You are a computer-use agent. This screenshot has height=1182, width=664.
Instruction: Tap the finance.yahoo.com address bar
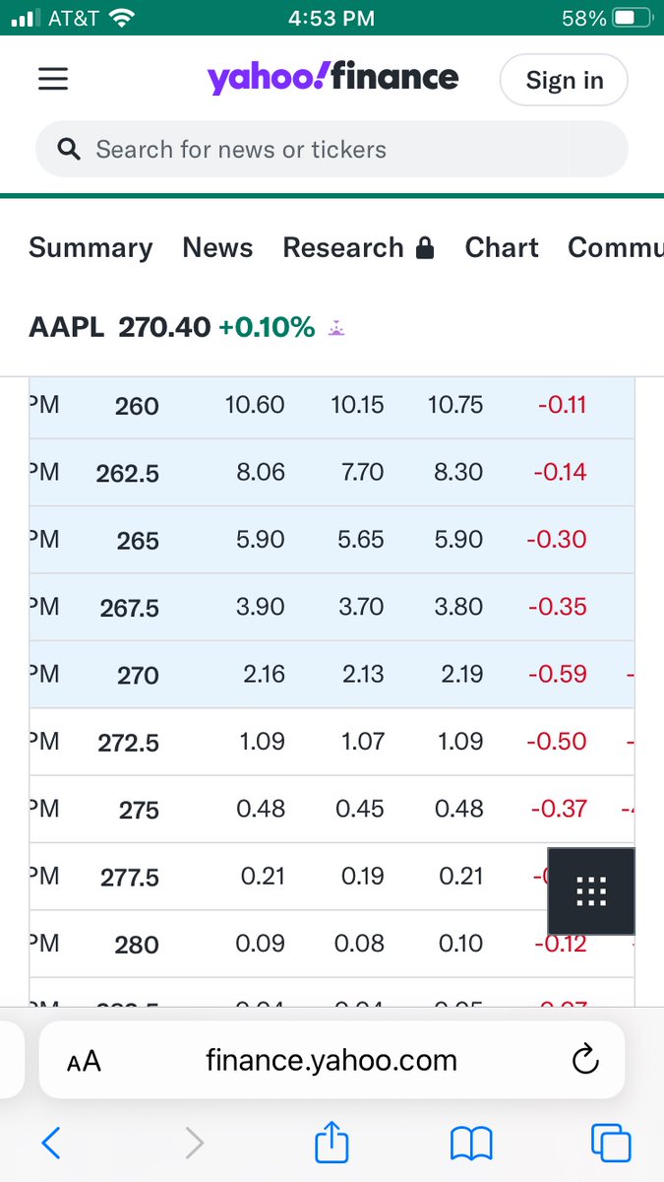332,1060
